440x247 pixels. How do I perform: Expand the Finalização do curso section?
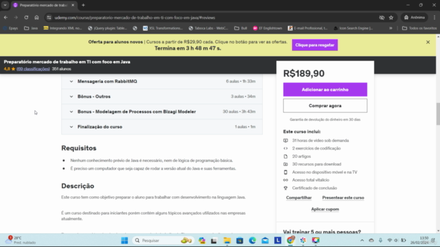(162, 126)
